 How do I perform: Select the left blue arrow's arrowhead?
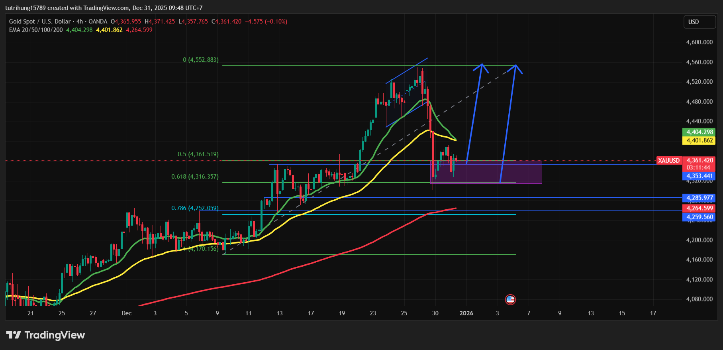[482, 66]
